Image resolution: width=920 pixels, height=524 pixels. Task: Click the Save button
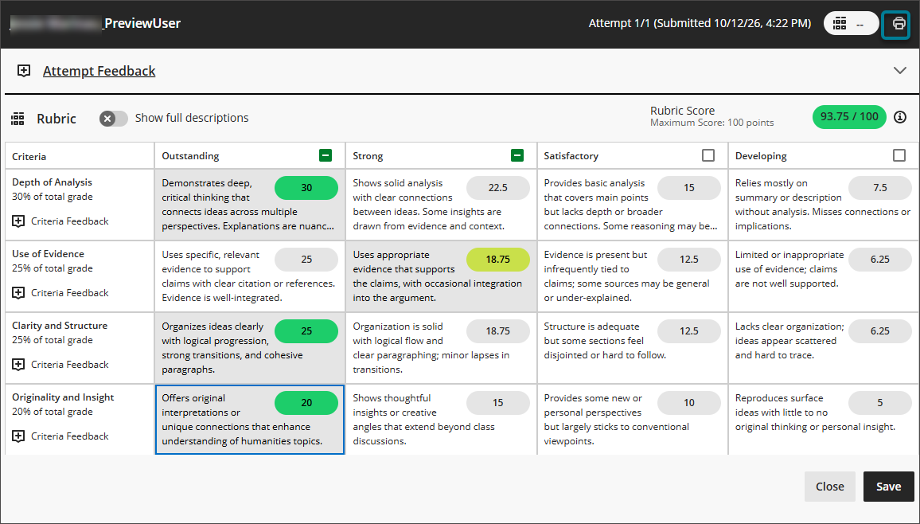click(888, 487)
